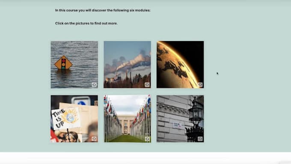Open the flooded traffic sign picture

74,65
